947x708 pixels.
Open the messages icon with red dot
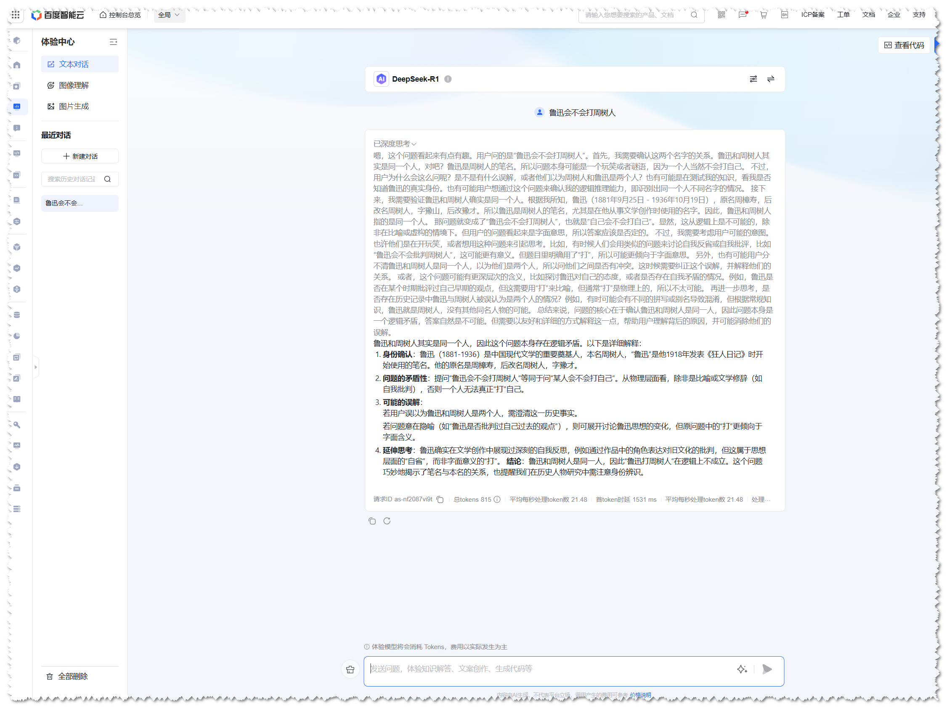(x=743, y=15)
